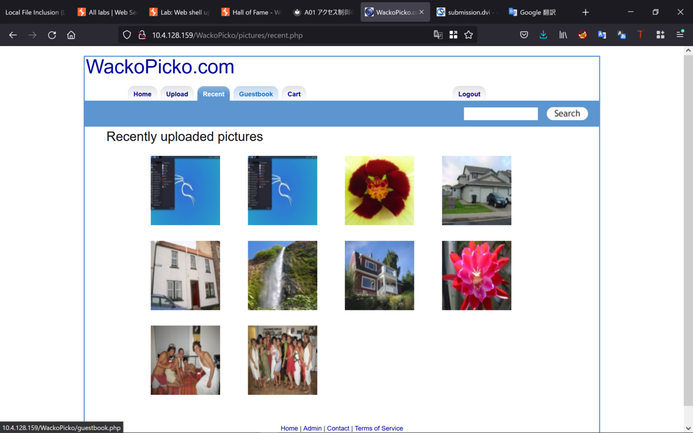
Task: Click the Japanese translate extension icon
Action: point(621,35)
